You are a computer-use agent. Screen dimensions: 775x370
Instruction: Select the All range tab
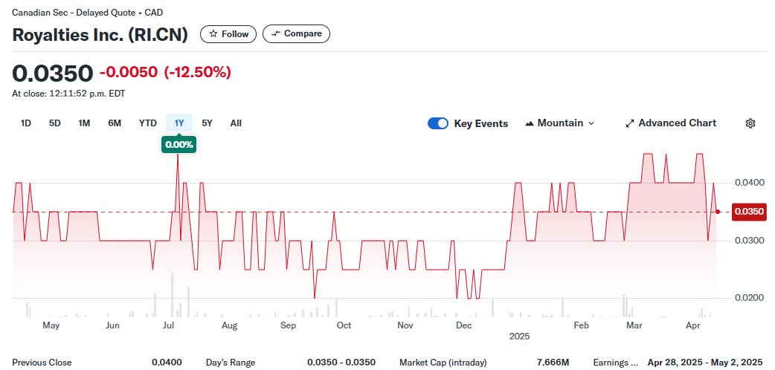click(x=236, y=123)
